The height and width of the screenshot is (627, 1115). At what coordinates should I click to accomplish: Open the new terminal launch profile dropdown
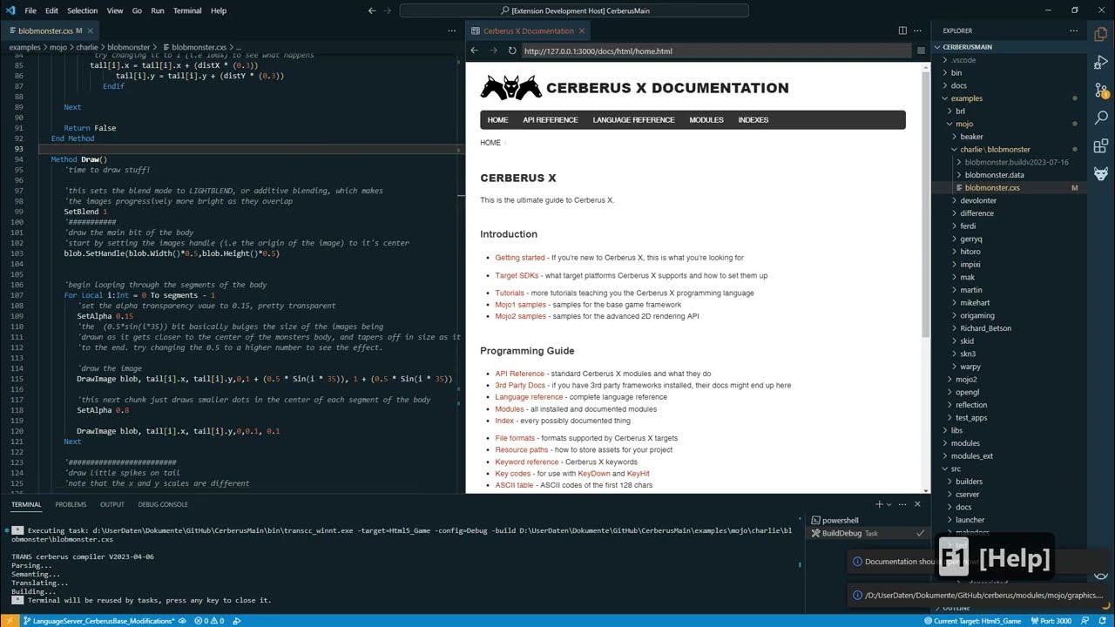coord(889,504)
